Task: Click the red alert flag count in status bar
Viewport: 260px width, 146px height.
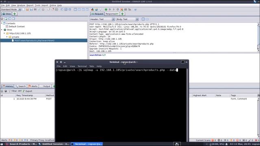Action: pos(11,140)
